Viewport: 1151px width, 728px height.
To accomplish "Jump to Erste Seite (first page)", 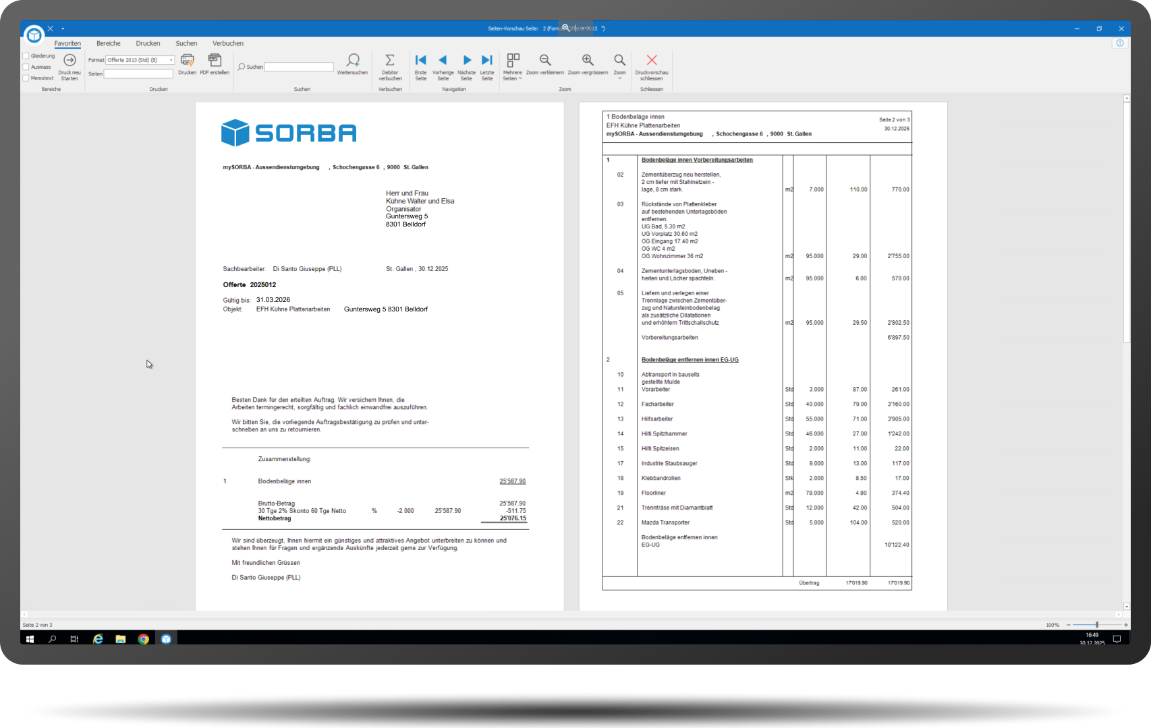I will (x=420, y=63).
